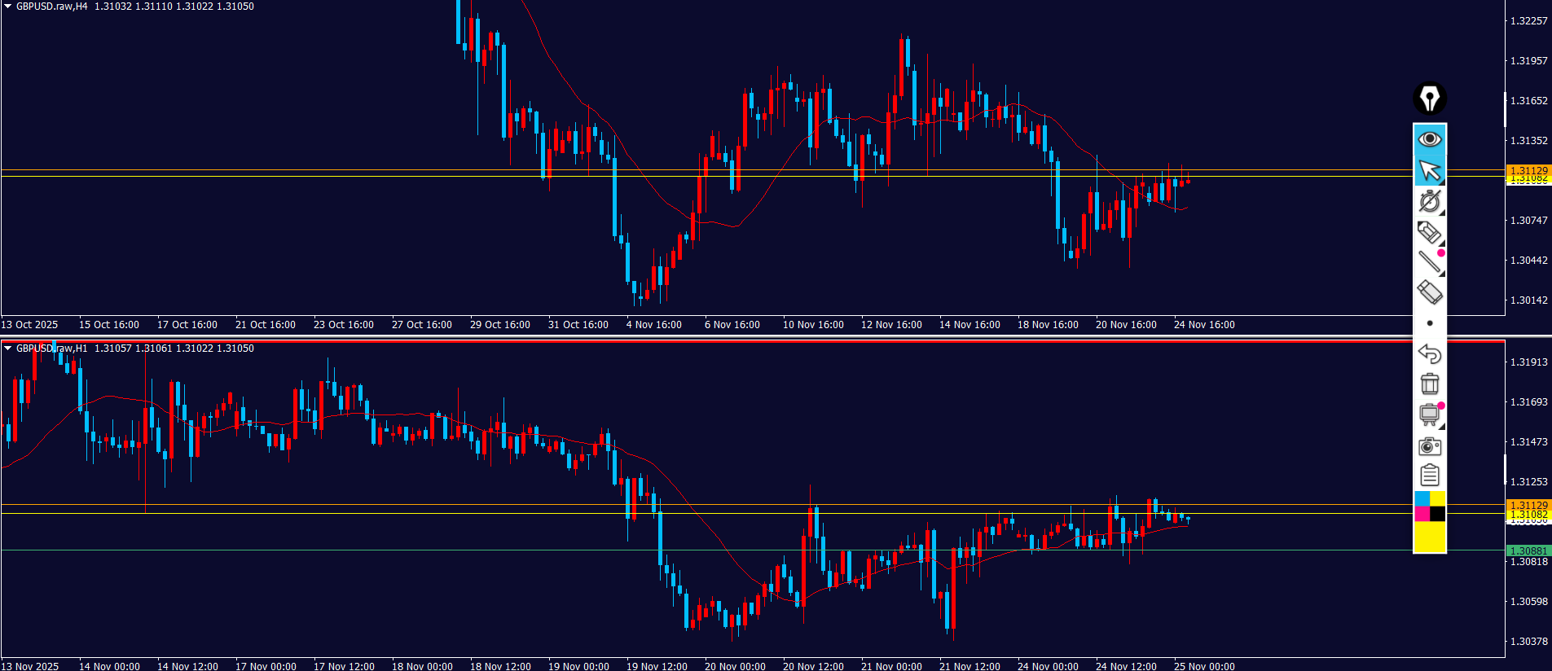Toggle the eye visibility tool
Viewport: 1552px width, 671px height.
(1429, 139)
